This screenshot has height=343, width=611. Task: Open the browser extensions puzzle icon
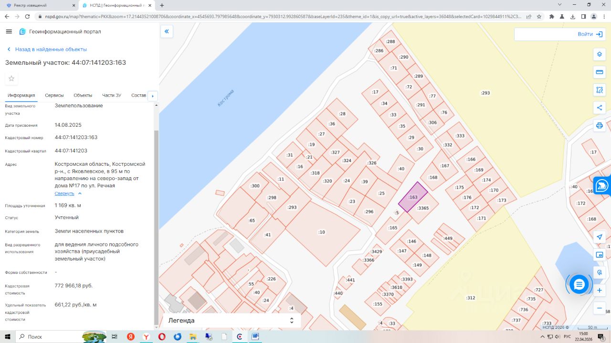coord(552,16)
